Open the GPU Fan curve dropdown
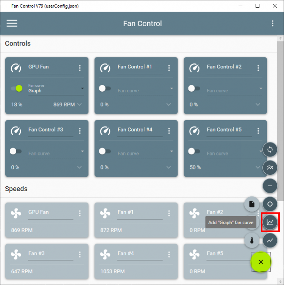Image resolution: width=284 pixels, height=285 pixels. (82, 89)
